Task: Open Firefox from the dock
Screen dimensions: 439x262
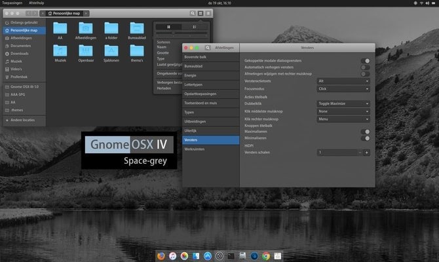Action: coord(161,256)
